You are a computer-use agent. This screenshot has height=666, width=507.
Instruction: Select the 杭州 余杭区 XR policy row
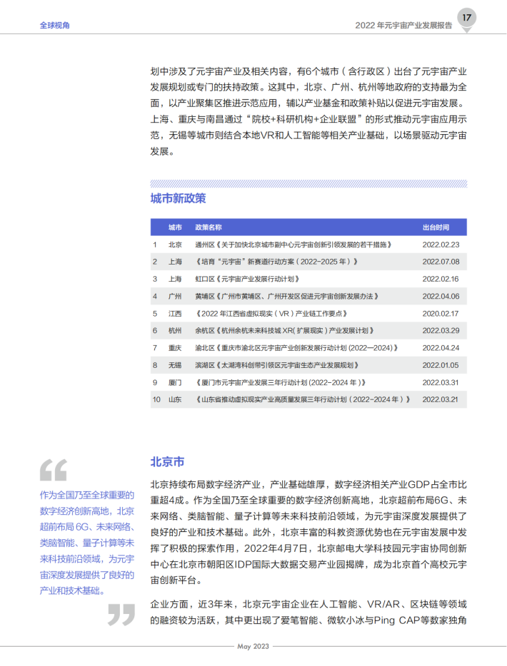click(308, 330)
